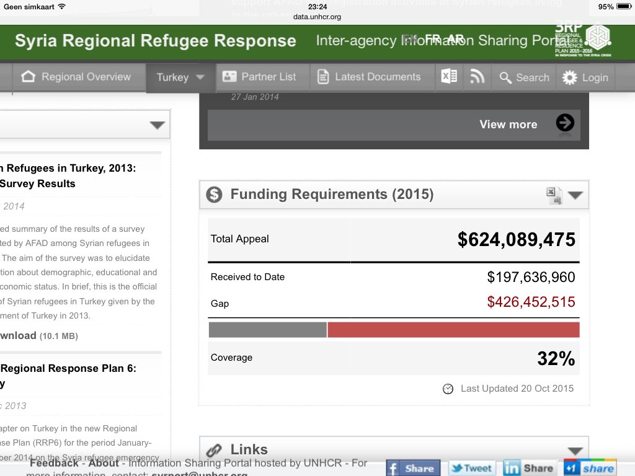Screen dimensions: 635x476
Task: Open Regional Response Plan 6 document
Action: [68, 376]
